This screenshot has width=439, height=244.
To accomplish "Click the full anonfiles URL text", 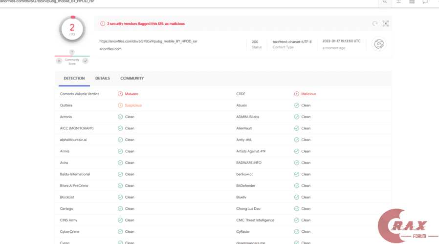I will click(x=148, y=41).
